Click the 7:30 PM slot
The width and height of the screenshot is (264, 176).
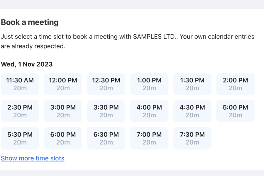(192, 138)
